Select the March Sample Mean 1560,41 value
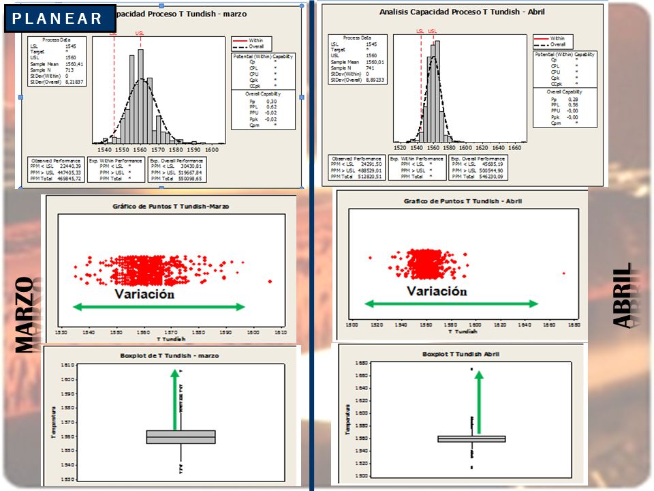The height and width of the screenshot is (491, 654). (74, 64)
